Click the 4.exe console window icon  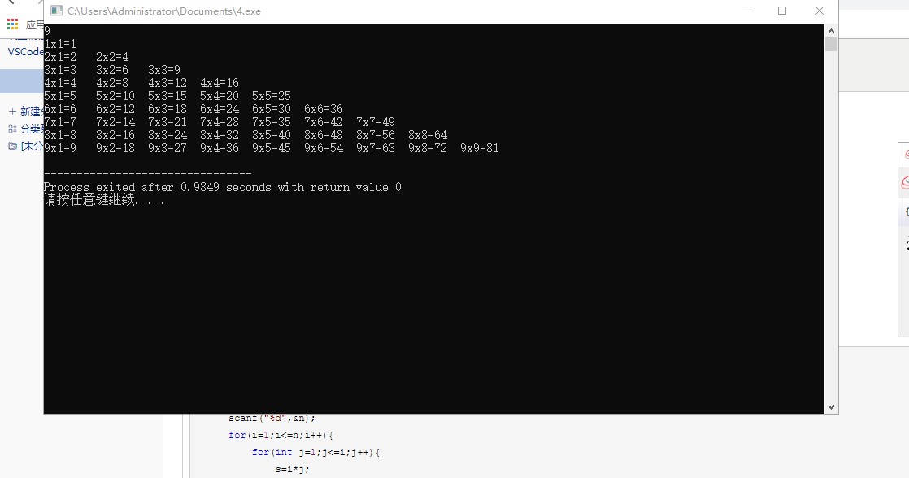tap(56, 11)
